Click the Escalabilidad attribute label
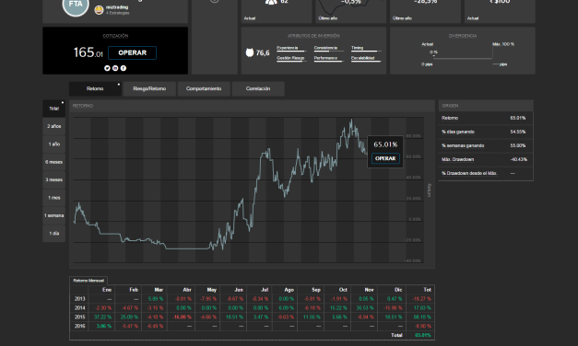The width and height of the screenshot is (578, 346). [x=362, y=58]
